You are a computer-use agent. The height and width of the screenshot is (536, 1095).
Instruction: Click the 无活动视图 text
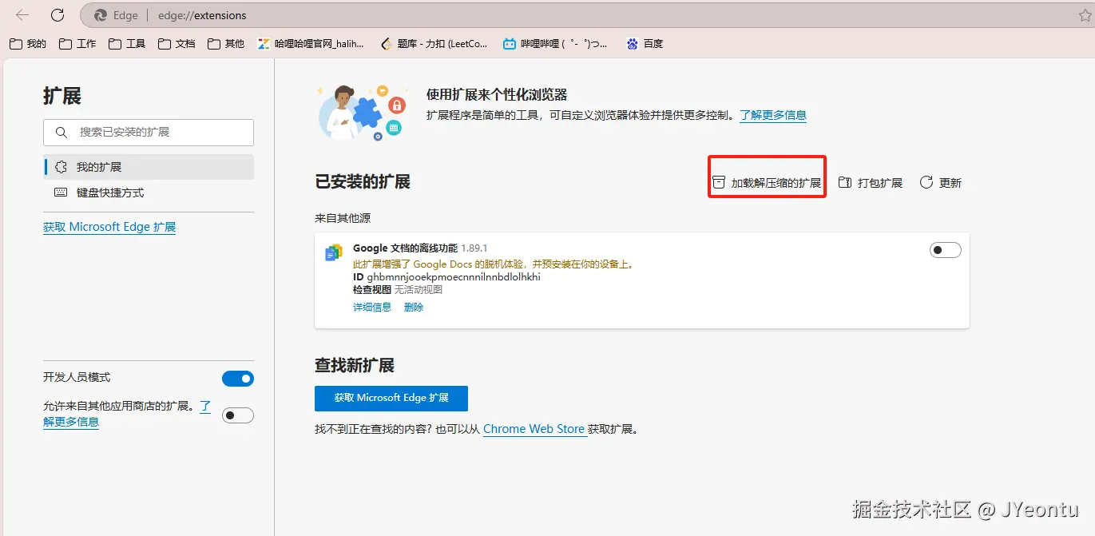(x=419, y=289)
